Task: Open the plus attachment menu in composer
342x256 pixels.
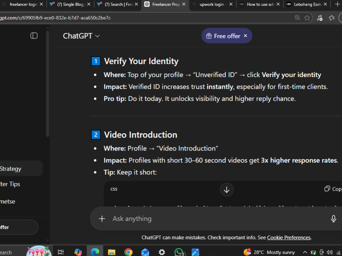Action: (102, 218)
